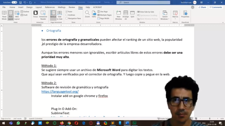Open the Help tab
225x126 pixels.
(88, 7)
